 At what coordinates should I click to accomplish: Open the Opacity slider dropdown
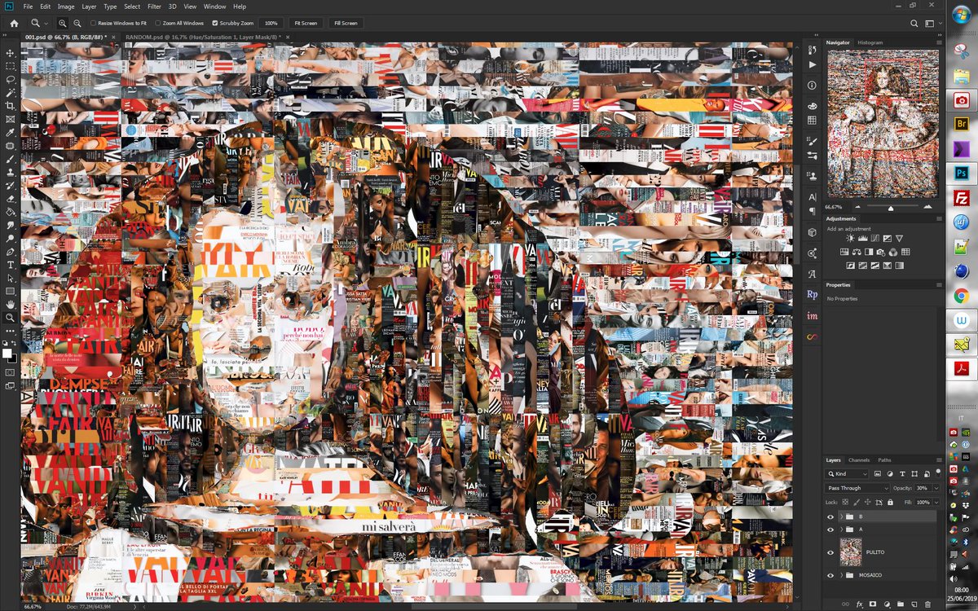936,488
